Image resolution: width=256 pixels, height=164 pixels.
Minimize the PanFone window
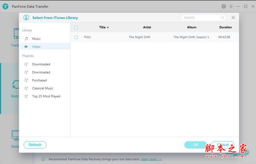[238, 6]
